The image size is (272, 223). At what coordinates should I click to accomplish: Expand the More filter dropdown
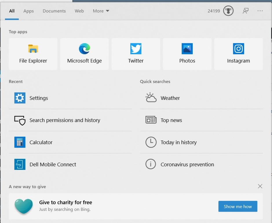(x=101, y=11)
